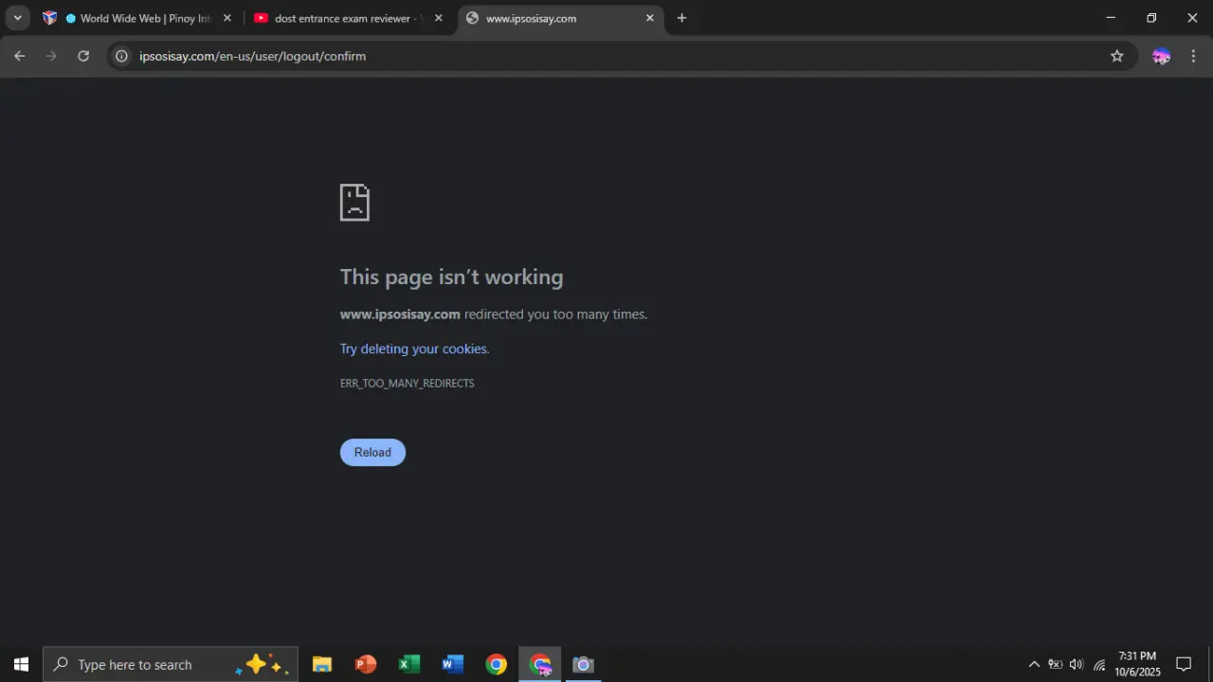The height and width of the screenshot is (682, 1213).
Task: Close the dost entrance exam reviewer tab
Action: 438,18
